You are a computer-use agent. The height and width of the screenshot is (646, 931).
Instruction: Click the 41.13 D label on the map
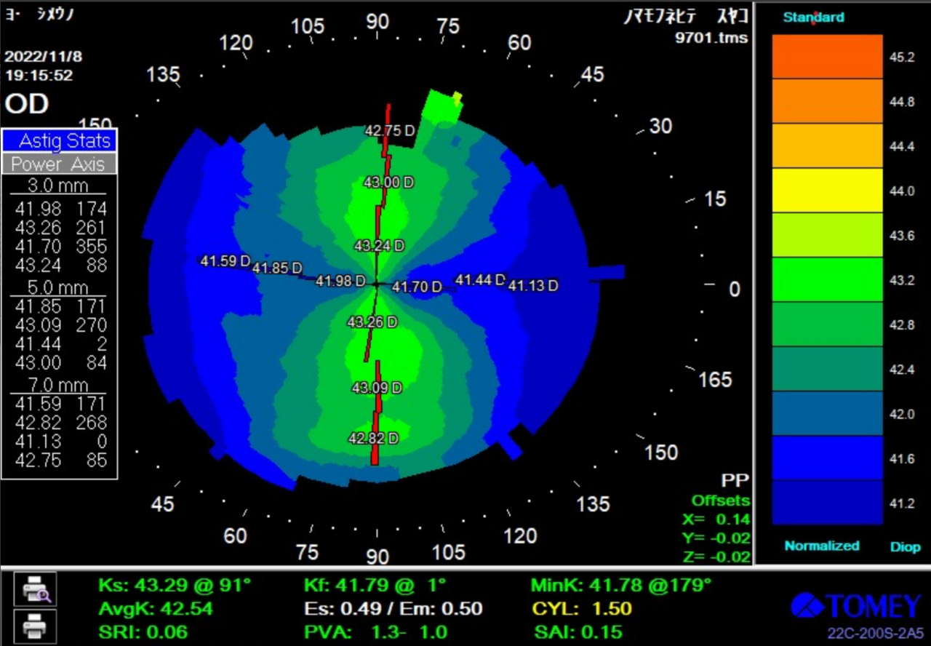pos(532,286)
